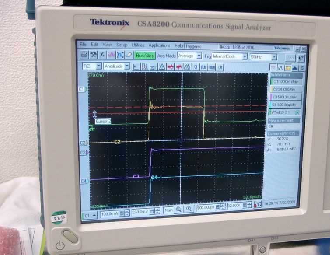Open the C1 channel selector at bottom
The height and width of the screenshot is (255, 330).
(x=90, y=216)
